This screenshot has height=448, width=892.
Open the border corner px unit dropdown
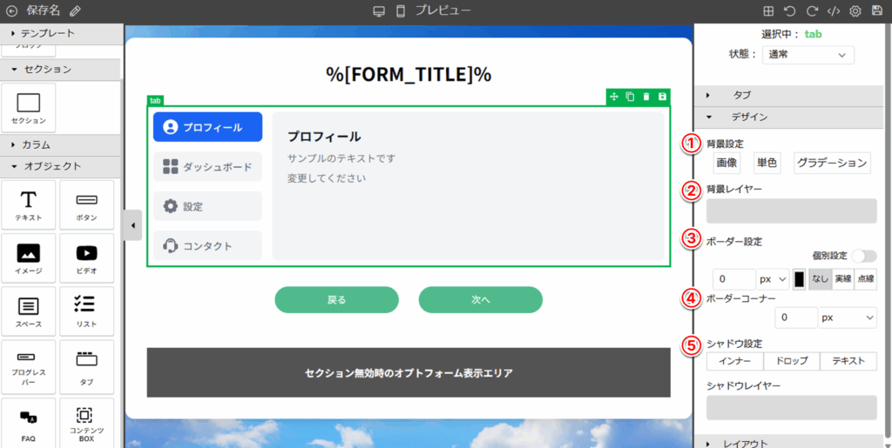(848, 318)
